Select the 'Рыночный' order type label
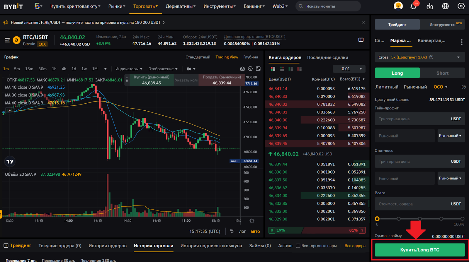 click(x=415, y=87)
